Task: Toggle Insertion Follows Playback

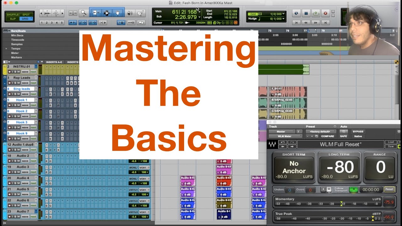Action: pyautogui.click(x=103, y=23)
